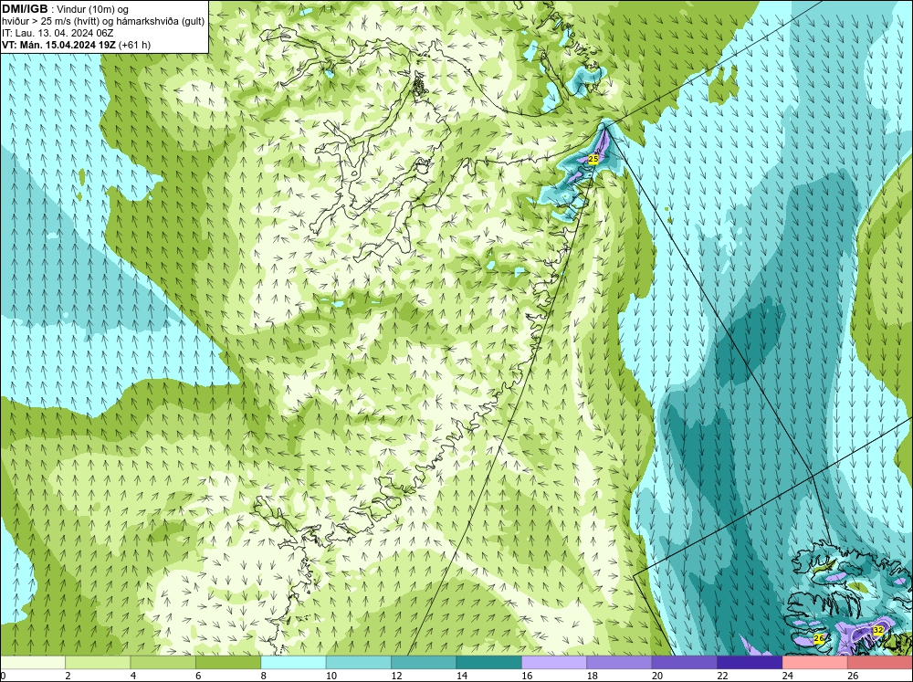913x682 pixels.
Task: Click the 12–14 m/s teal legend swatch
Action: [x=424, y=662]
